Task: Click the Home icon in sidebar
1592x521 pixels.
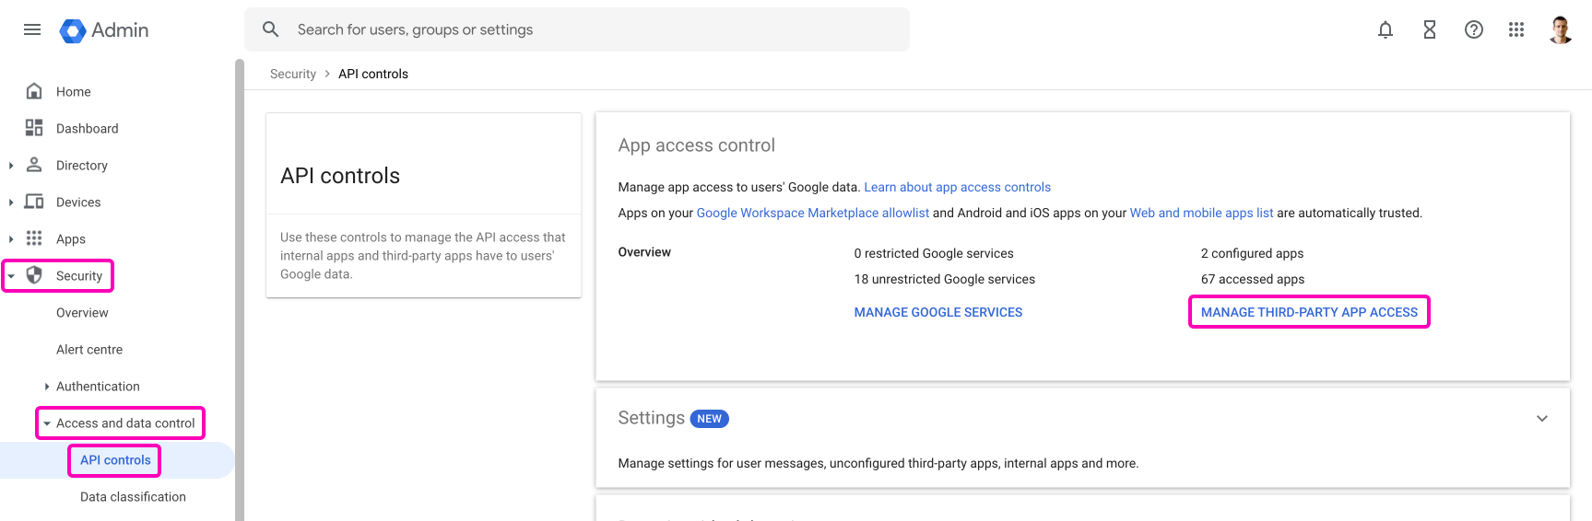Action: pyautogui.click(x=34, y=91)
